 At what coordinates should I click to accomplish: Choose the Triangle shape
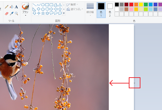pos(60,5)
